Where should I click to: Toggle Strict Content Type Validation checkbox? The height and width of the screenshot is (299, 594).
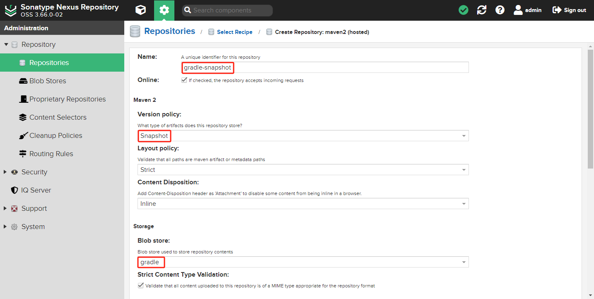coord(140,286)
